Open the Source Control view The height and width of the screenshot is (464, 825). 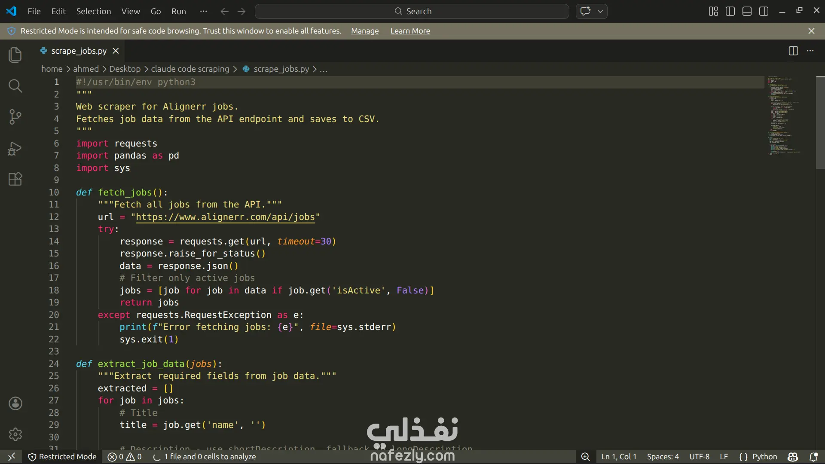(15, 117)
